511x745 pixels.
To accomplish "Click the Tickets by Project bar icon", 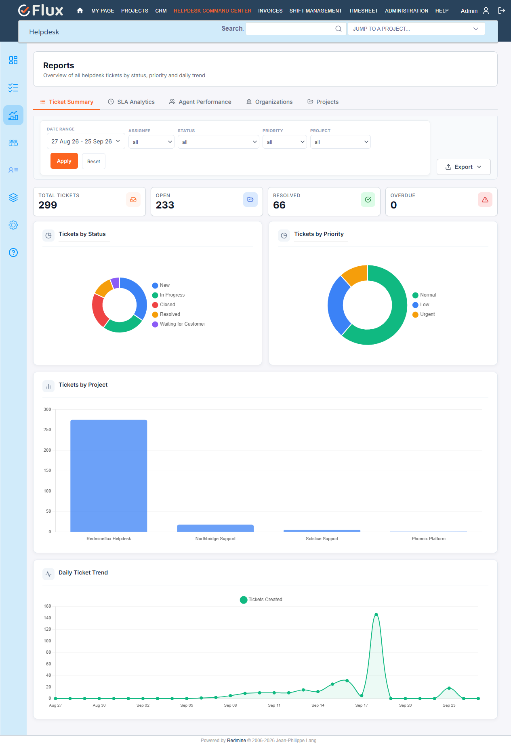I will click(x=48, y=386).
